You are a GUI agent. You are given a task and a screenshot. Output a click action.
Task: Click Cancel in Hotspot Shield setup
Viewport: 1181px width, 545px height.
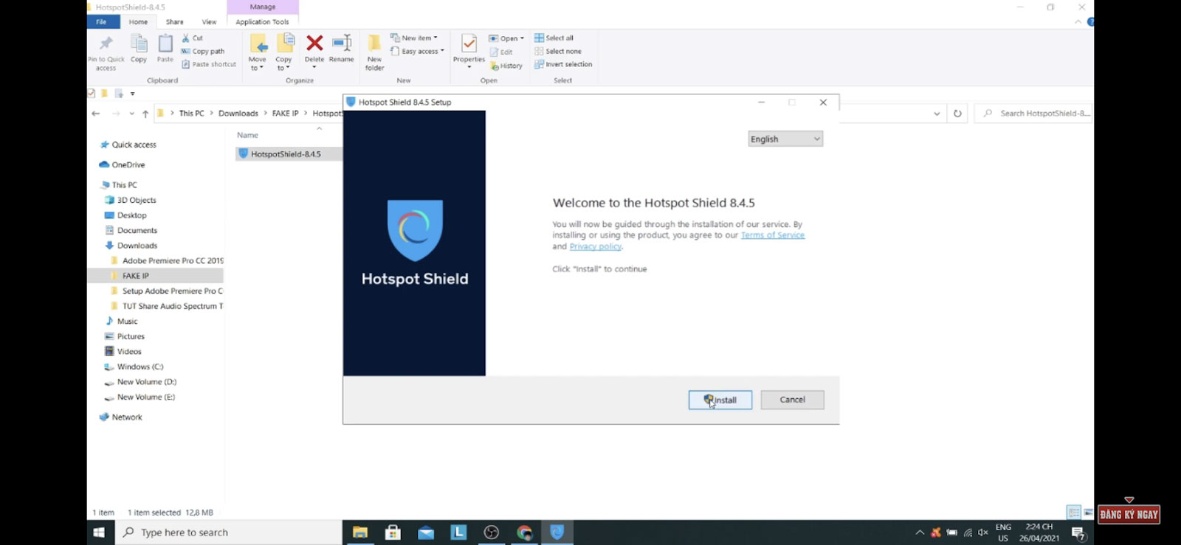coord(792,400)
